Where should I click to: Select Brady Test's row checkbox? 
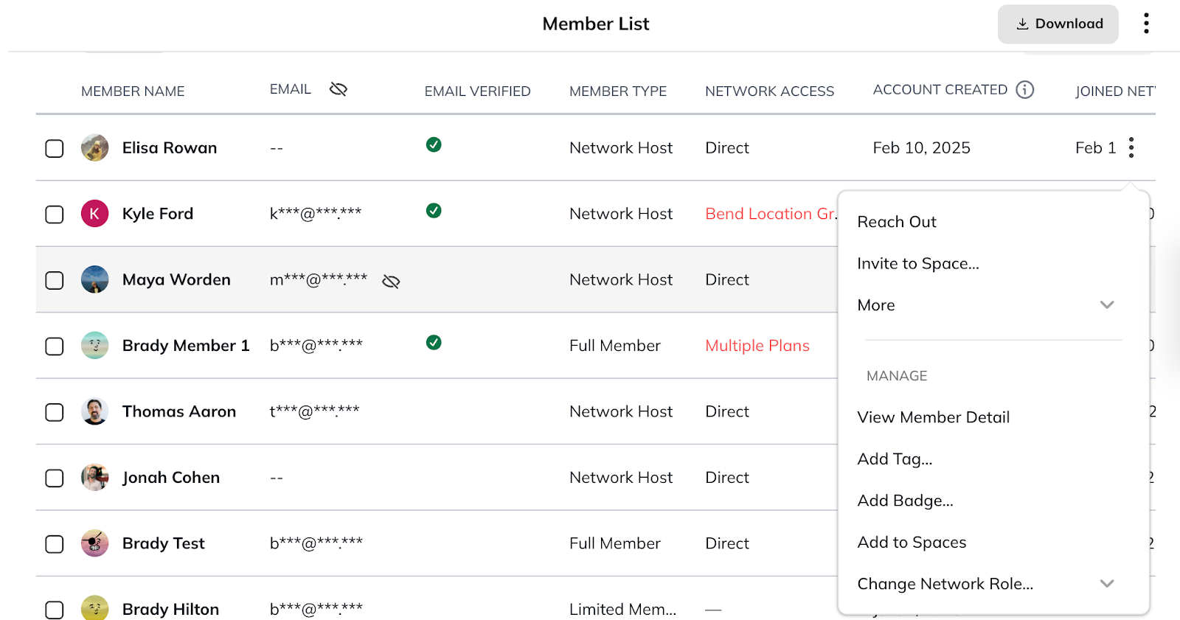click(54, 543)
